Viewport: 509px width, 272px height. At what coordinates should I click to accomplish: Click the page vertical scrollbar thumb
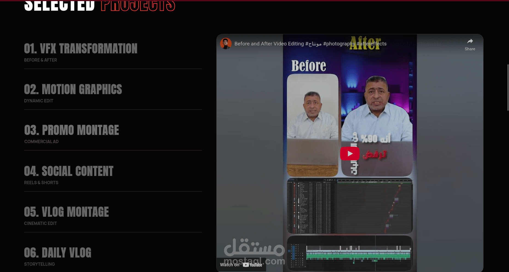508,88
